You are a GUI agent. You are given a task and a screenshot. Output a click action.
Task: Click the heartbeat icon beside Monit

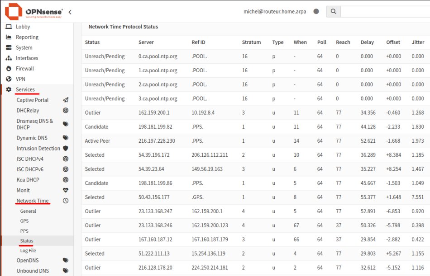point(66,191)
